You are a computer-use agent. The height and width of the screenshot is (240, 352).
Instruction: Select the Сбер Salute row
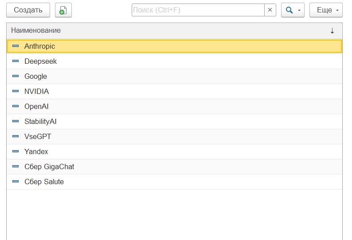pos(174,182)
